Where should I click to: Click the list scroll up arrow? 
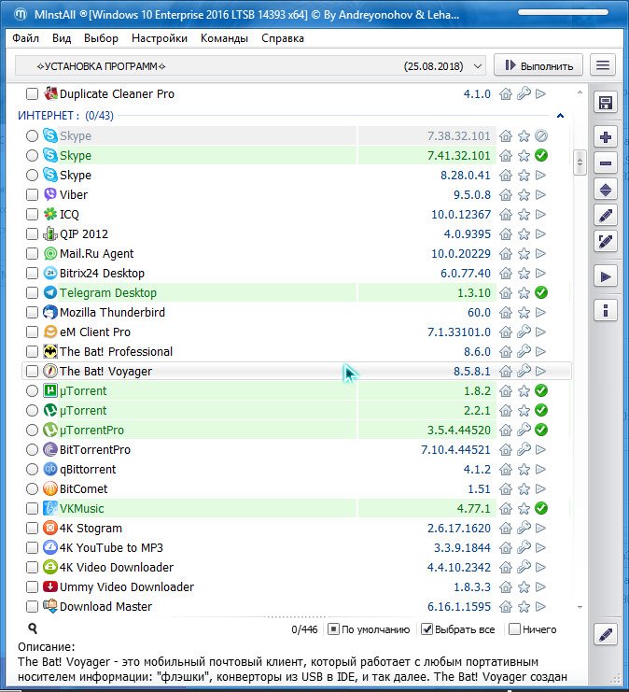[580, 92]
